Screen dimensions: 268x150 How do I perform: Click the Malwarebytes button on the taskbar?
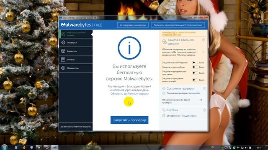coord(55,147)
